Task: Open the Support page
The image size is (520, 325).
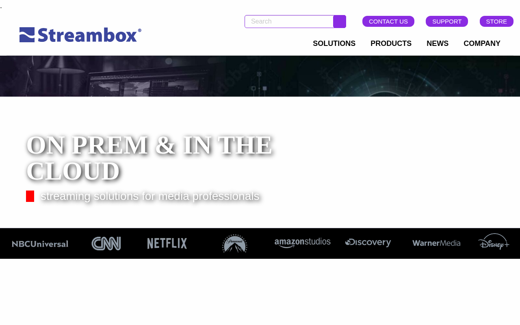Action: [x=447, y=22]
